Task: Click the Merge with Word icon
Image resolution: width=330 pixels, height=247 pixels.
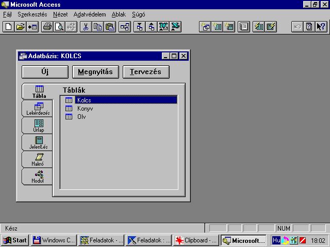Action: pyautogui.click(x=163, y=27)
